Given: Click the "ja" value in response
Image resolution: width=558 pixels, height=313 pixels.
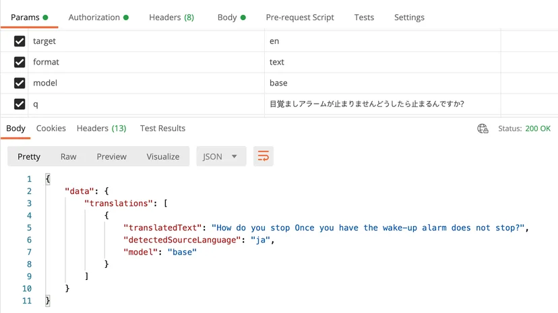Looking at the screenshot, I should (x=260, y=240).
